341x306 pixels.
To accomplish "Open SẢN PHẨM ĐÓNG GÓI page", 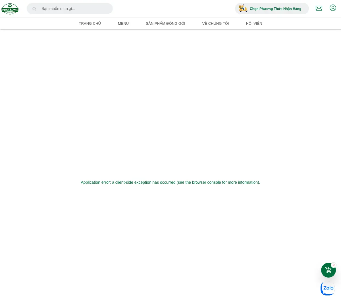I will point(165,23).
